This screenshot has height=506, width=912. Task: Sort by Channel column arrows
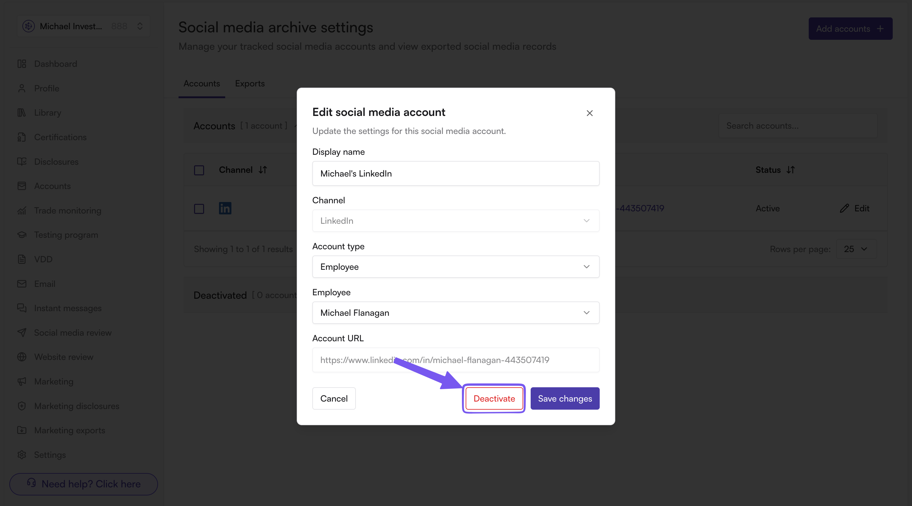[263, 170]
